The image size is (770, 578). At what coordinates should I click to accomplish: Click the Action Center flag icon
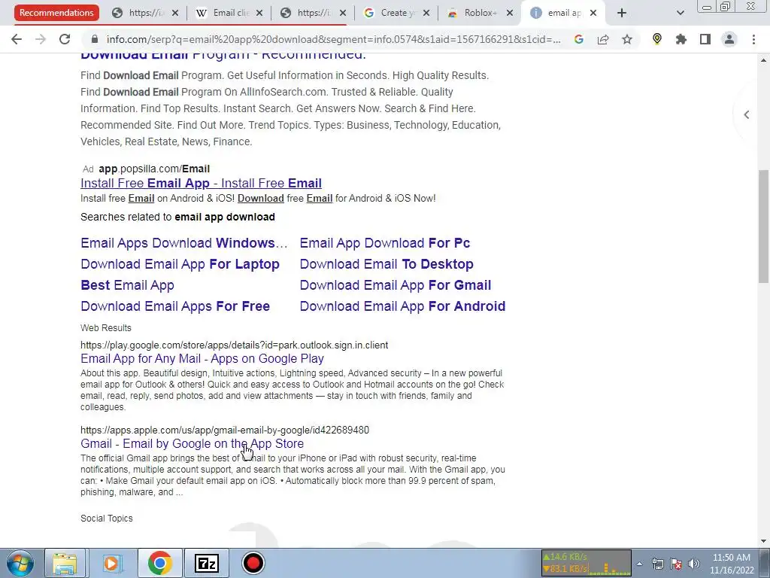pyautogui.click(x=676, y=564)
